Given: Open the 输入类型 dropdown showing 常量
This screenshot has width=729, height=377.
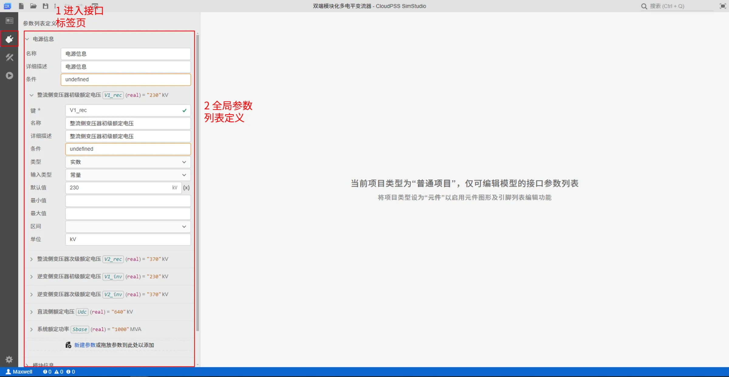Looking at the screenshot, I should (x=128, y=175).
